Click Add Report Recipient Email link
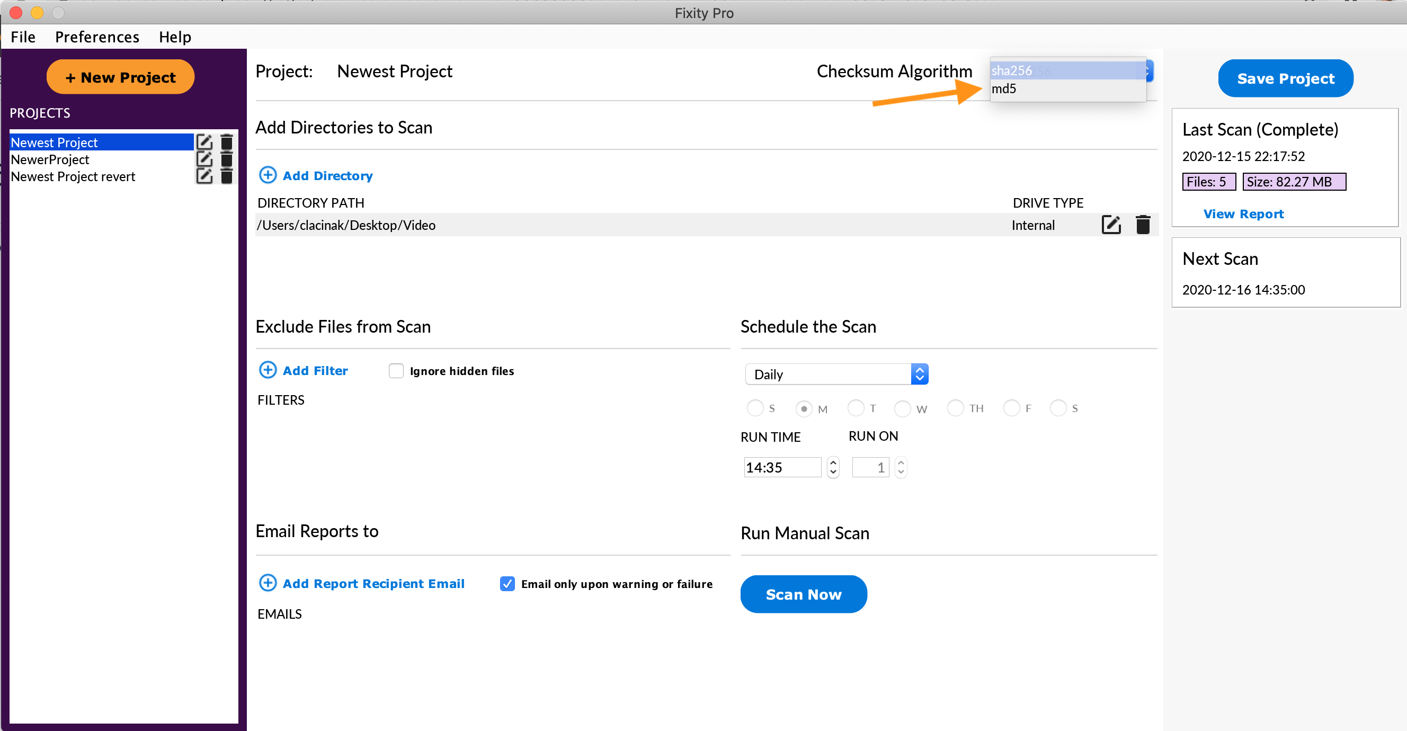The width and height of the screenshot is (1407, 731). coord(373,584)
